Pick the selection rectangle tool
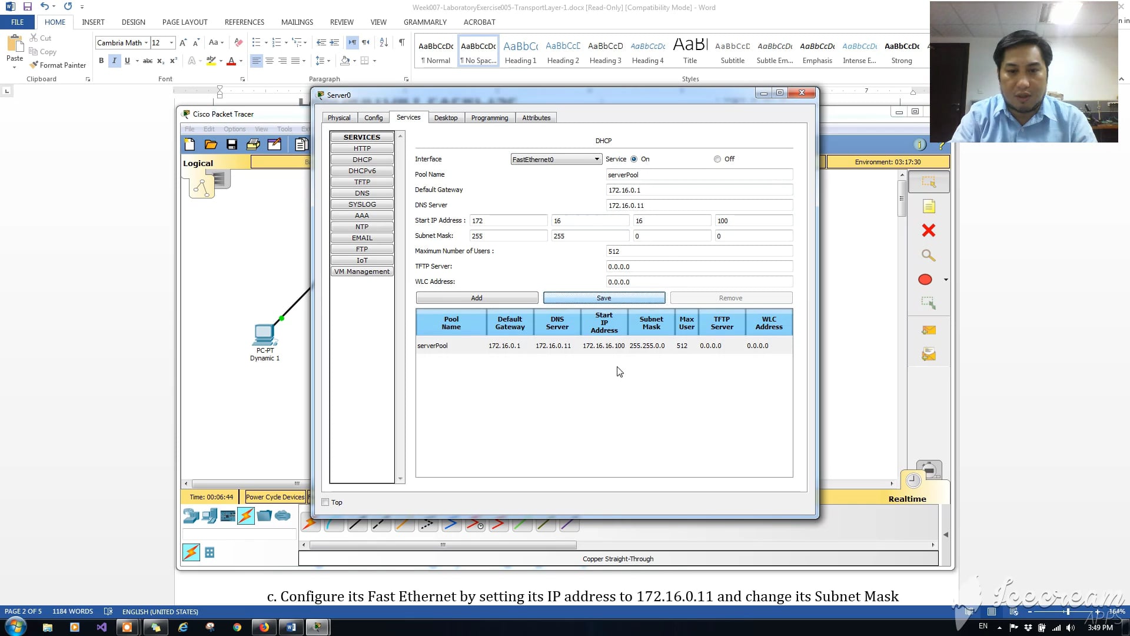The width and height of the screenshot is (1130, 636). coord(929,181)
